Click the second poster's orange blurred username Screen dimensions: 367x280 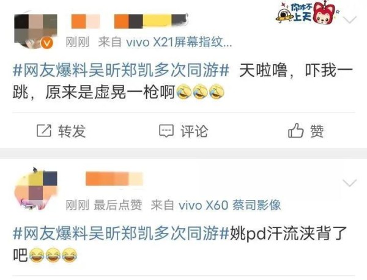(x=114, y=179)
